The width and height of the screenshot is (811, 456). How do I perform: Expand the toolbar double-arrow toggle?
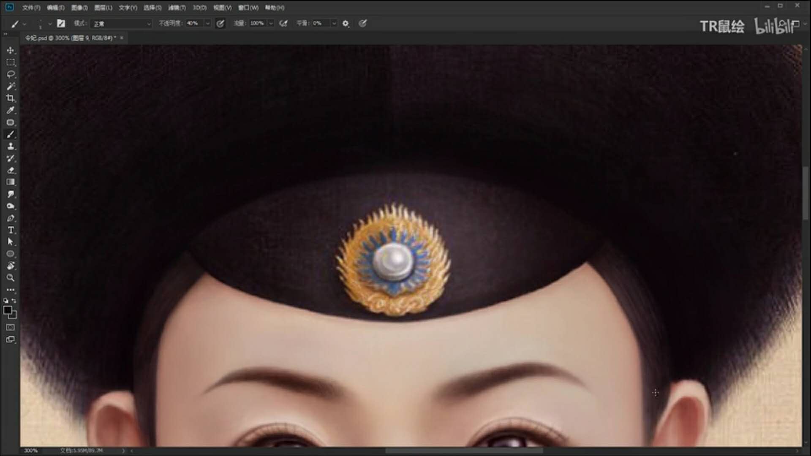(5, 34)
